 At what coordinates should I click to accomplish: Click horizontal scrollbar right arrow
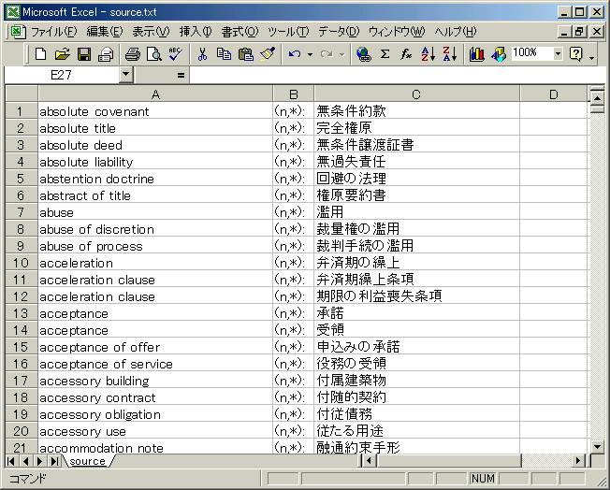[x=579, y=461]
